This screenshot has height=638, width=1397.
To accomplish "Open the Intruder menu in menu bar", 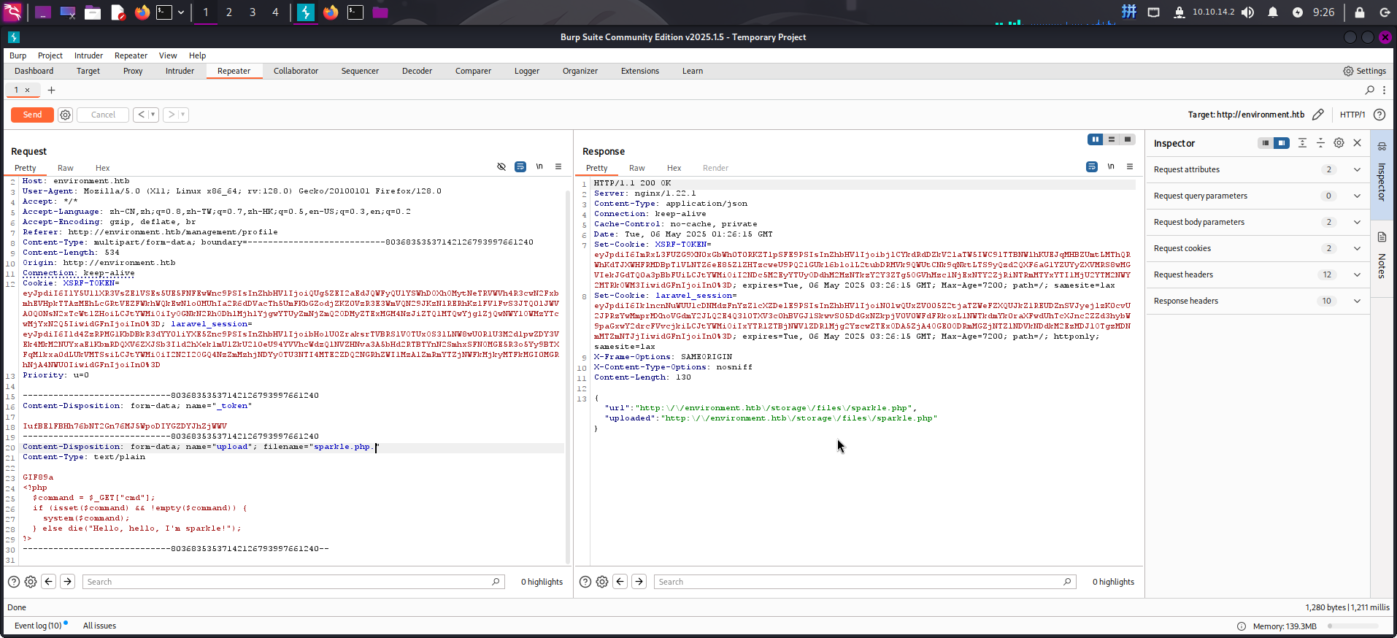I will [x=88, y=55].
